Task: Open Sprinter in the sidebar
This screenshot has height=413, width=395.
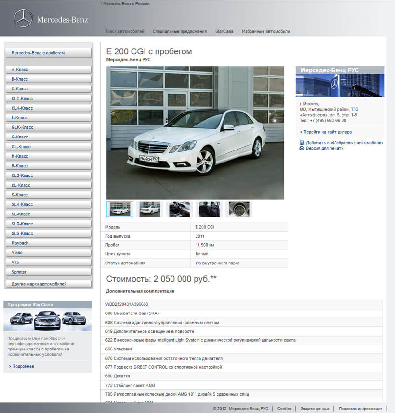Action: pos(48,272)
